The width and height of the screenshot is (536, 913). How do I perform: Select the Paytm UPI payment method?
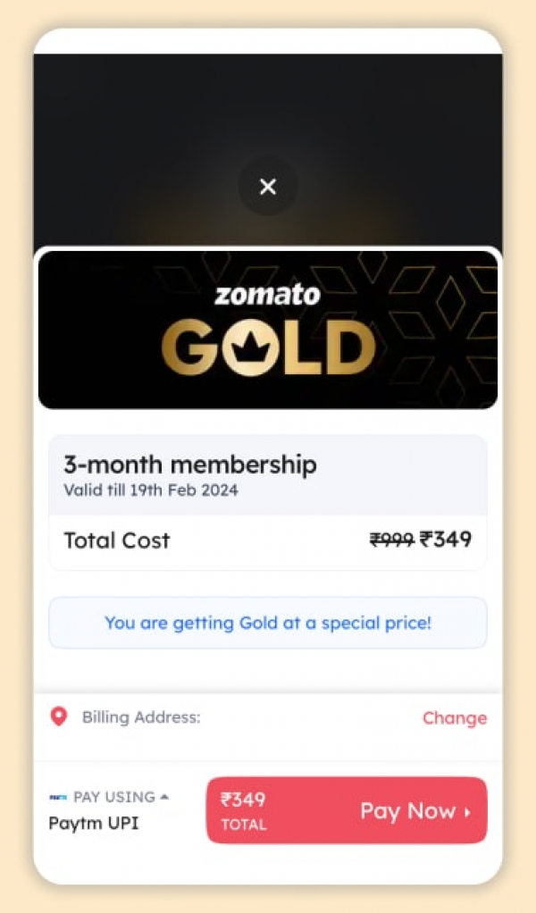94,823
